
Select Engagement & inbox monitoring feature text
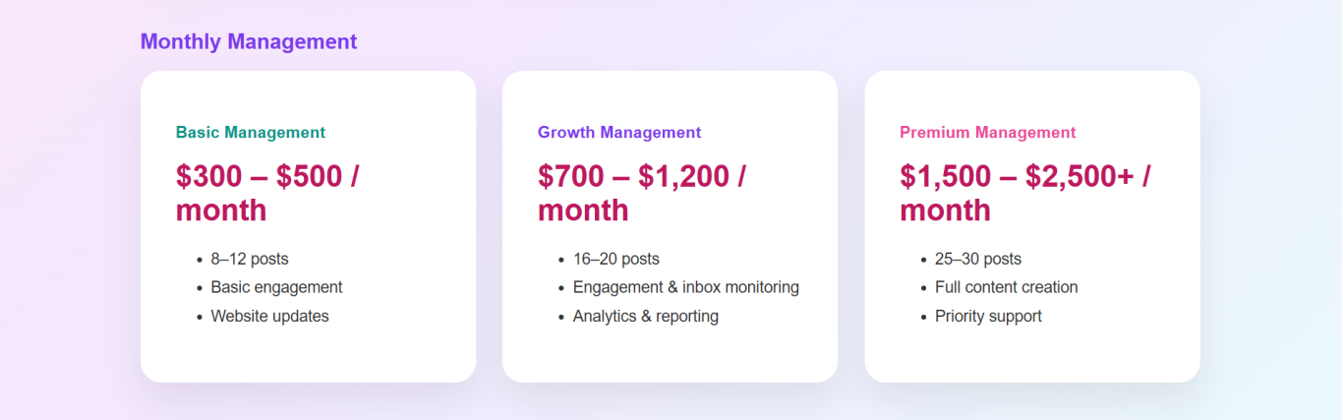[685, 287]
